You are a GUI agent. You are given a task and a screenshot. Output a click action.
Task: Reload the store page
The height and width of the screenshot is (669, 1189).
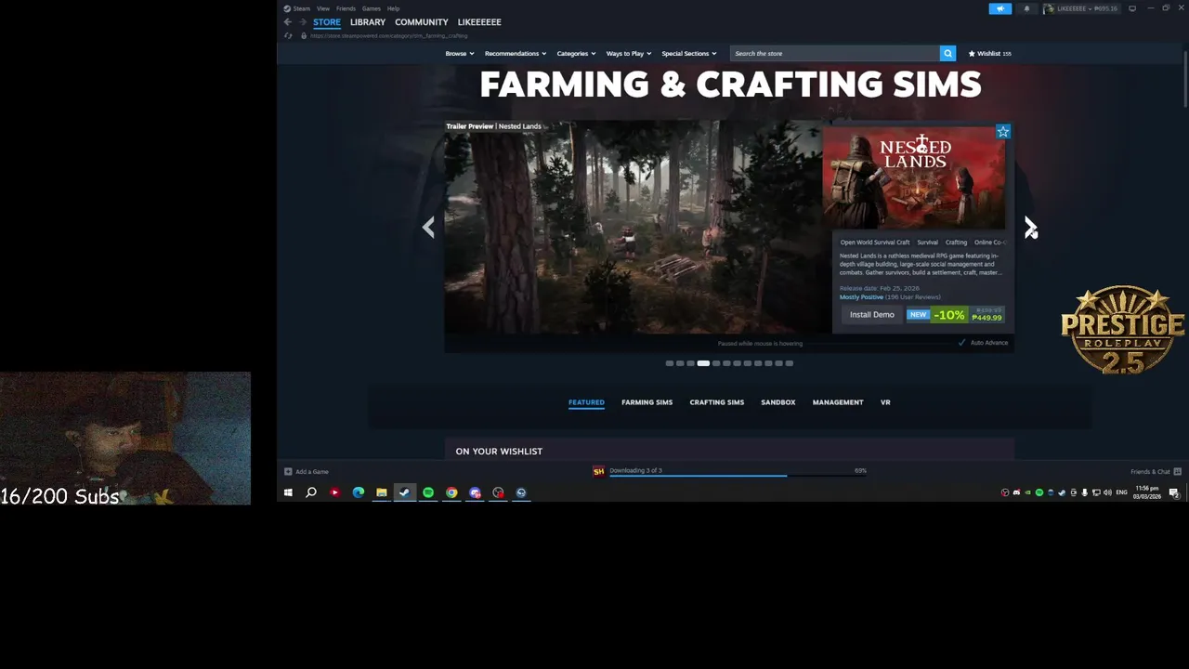(x=288, y=35)
